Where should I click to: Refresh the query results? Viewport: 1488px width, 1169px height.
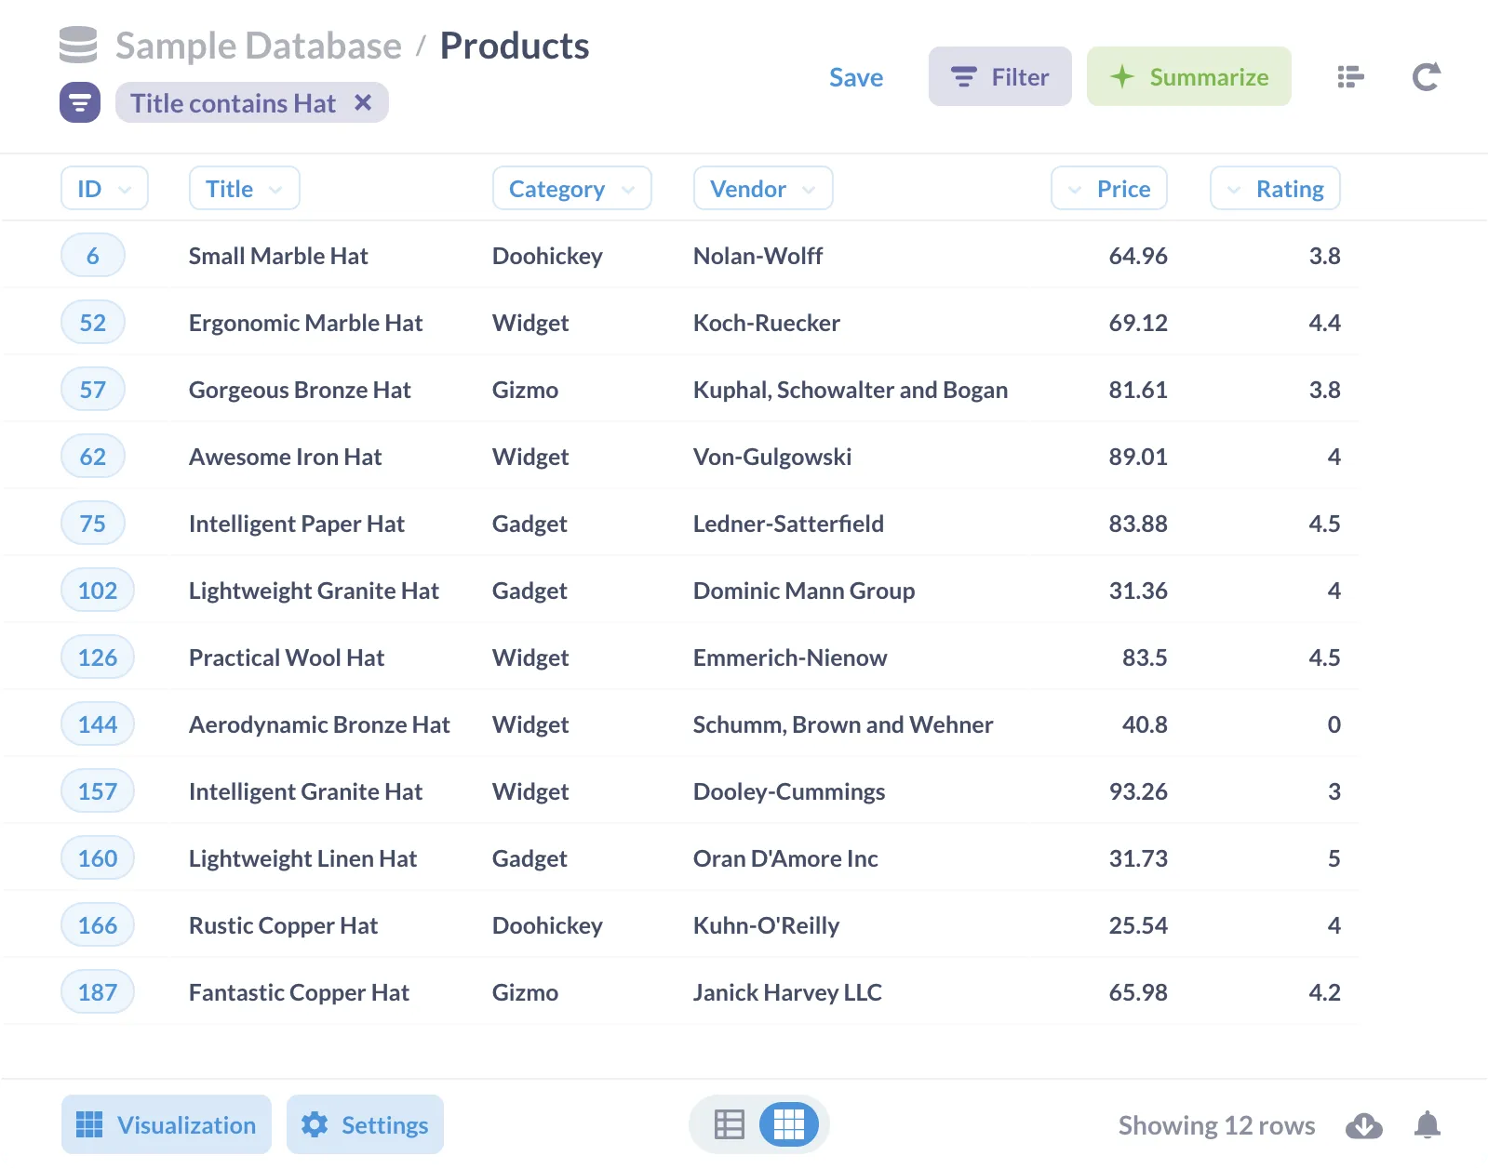1426,76
